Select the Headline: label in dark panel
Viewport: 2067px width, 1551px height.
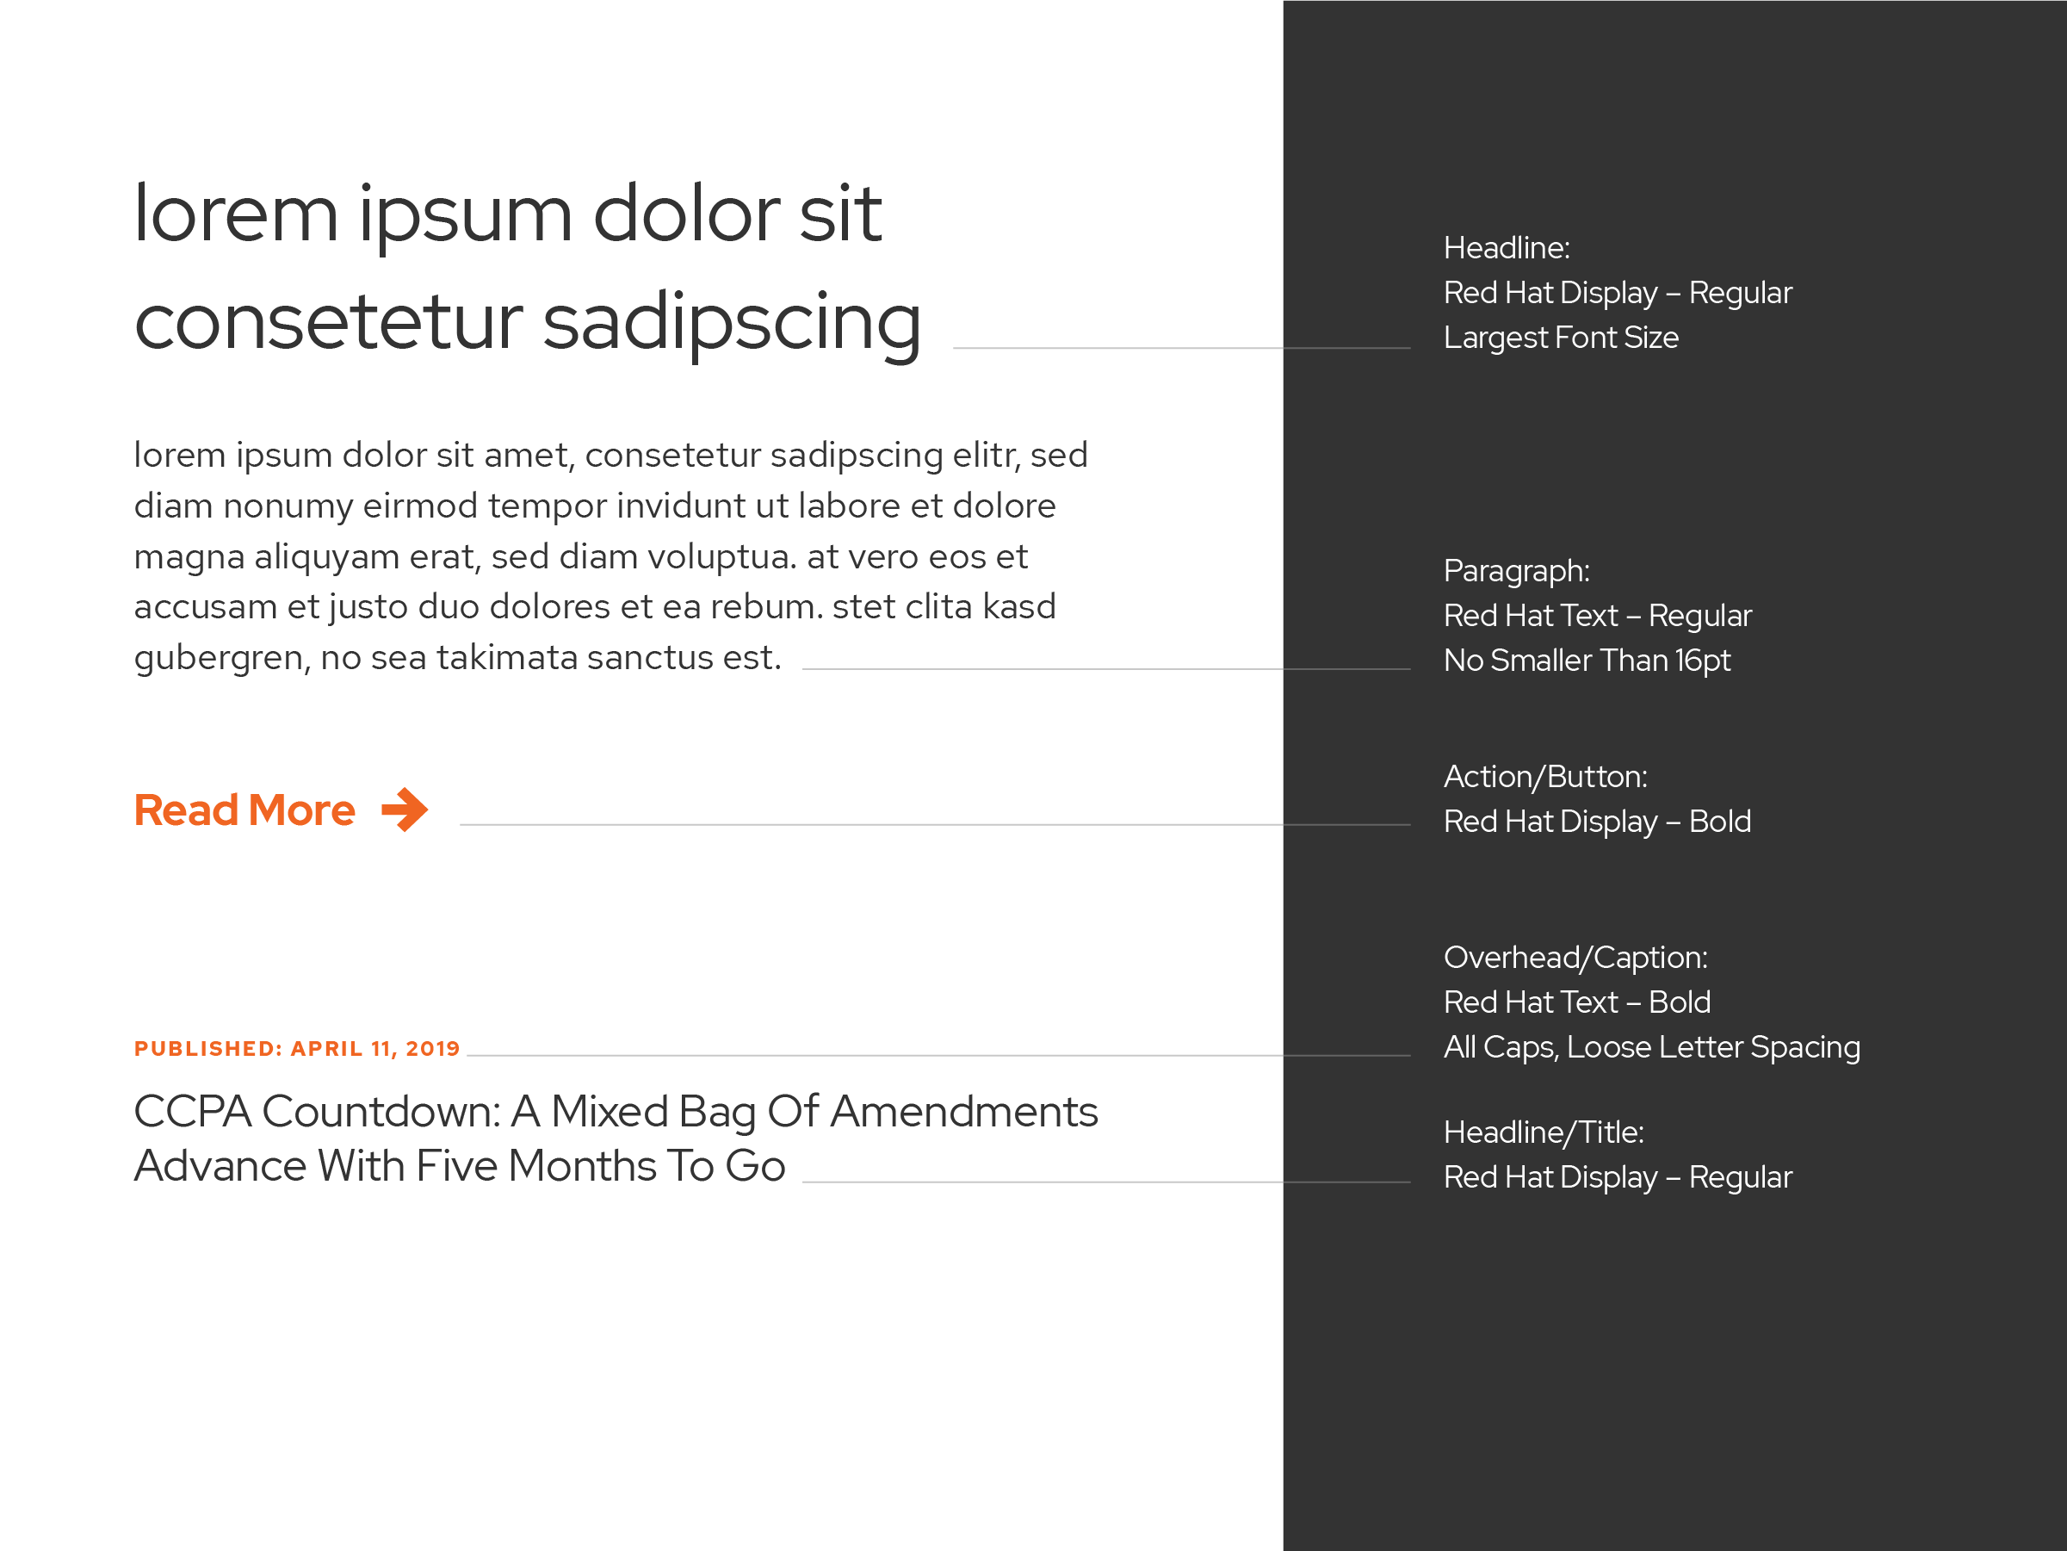(1507, 248)
